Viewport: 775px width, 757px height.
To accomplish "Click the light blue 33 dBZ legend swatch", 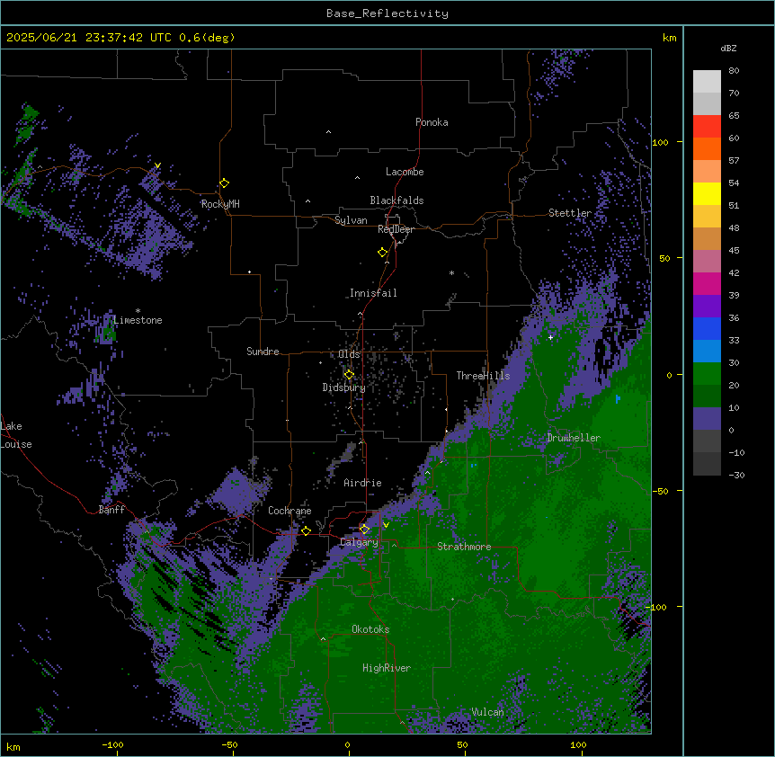I will (707, 351).
